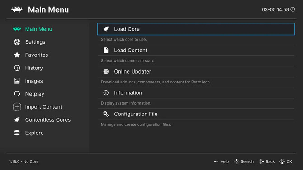Select the Load Content entry
The height and width of the screenshot is (170, 303).
196,51
